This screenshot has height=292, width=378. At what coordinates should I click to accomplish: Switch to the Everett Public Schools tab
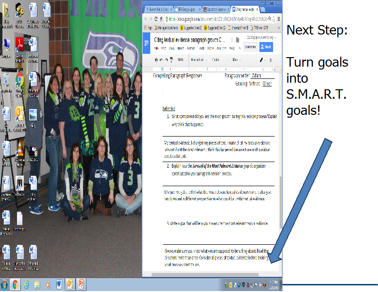click(x=159, y=9)
